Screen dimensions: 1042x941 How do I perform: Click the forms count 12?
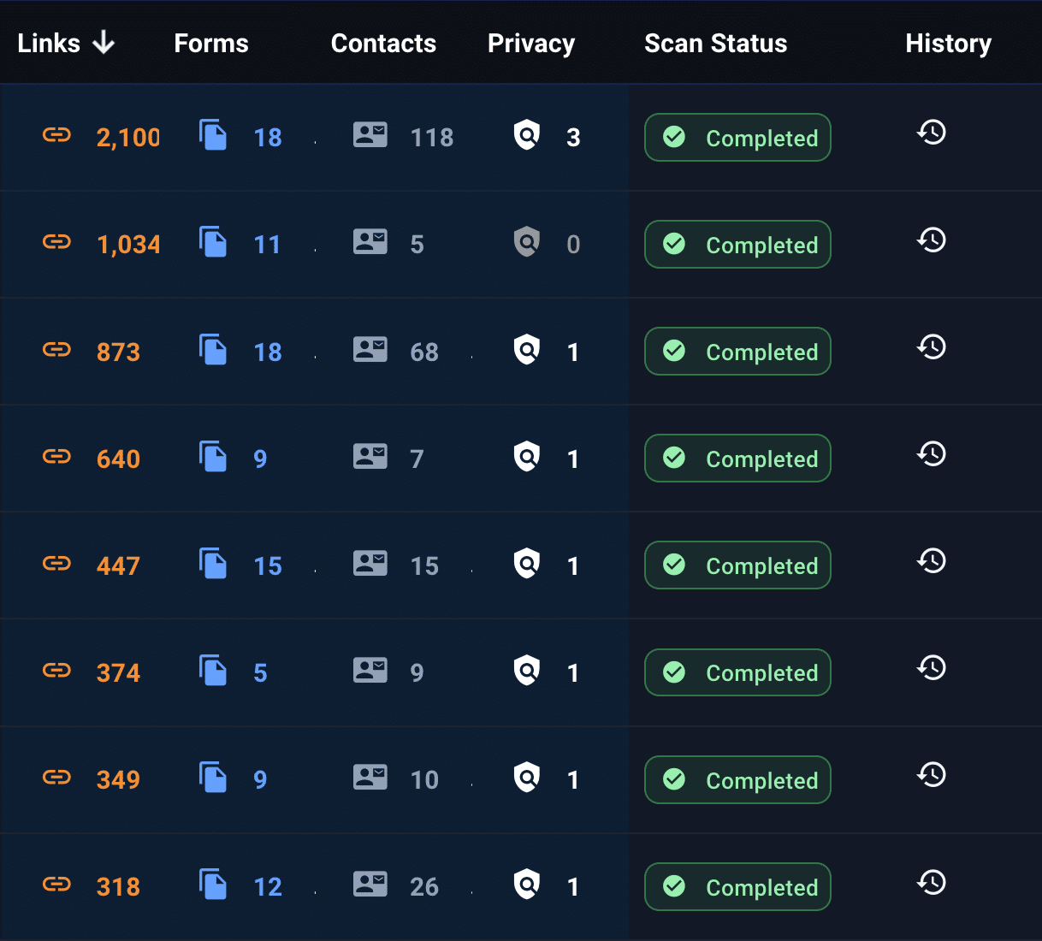[x=268, y=887]
